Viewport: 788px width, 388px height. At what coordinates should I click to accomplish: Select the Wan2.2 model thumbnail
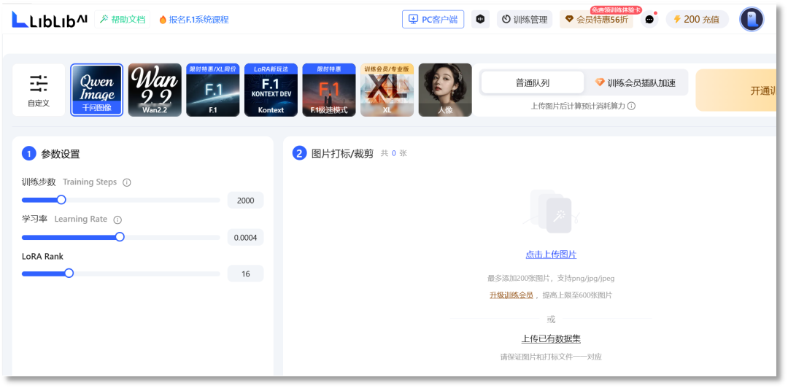pos(155,90)
